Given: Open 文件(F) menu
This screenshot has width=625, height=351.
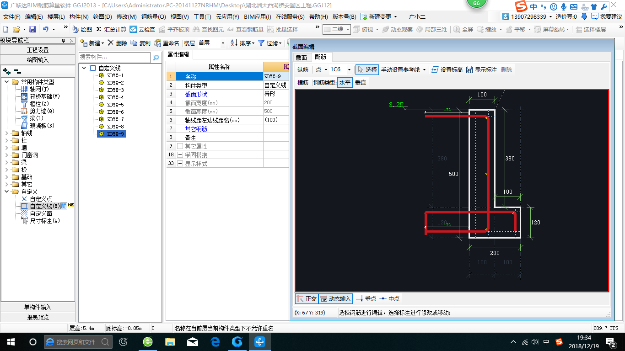Looking at the screenshot, I should [x=12, y=16].
